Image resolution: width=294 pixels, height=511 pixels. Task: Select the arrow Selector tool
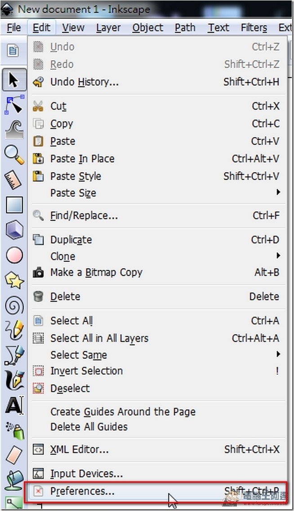click(14, 80)
